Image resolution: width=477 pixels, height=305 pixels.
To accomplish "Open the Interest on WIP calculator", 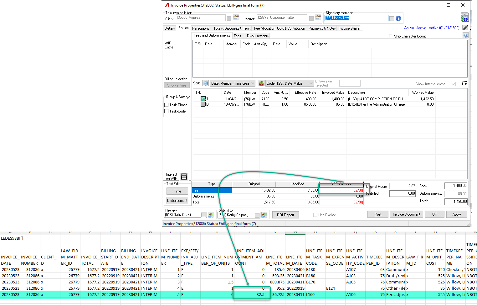I will pyautogui.click(x=184, y=177).
